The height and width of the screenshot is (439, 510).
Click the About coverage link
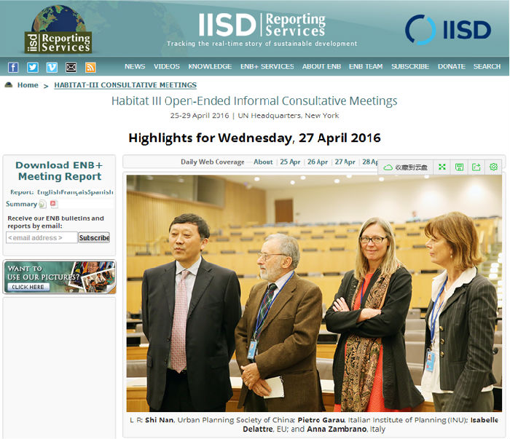pyautogui.click(x=263, y=162)
